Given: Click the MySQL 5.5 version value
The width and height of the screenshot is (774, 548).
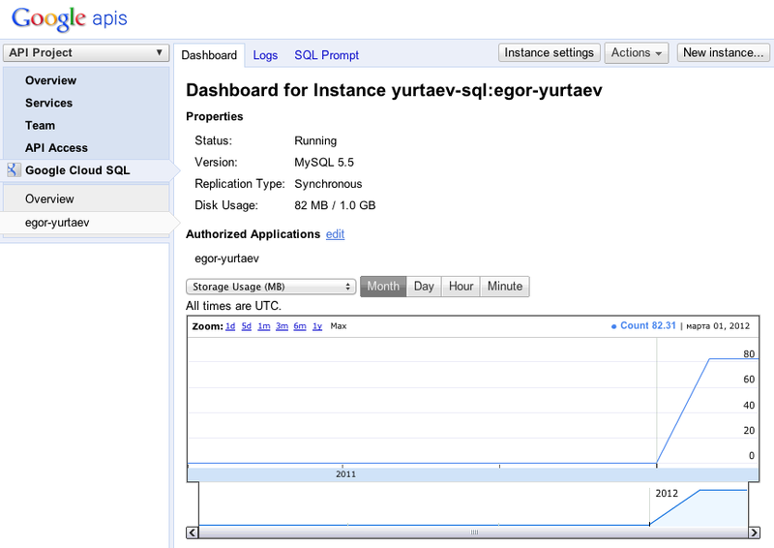Looking at the screenshot, I should coord(324,162).
